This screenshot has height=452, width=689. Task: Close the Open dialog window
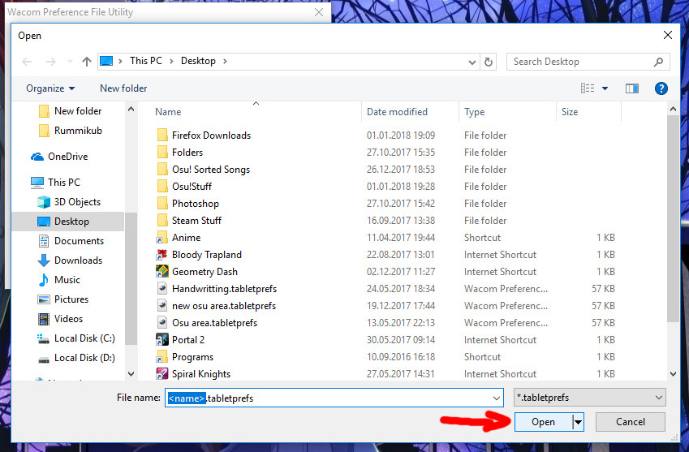(x=667, y=35)
